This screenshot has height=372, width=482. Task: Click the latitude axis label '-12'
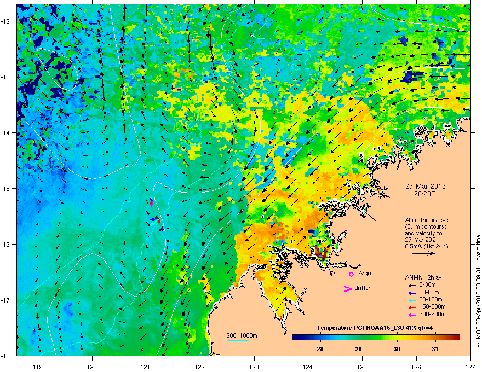pos(6,21)
